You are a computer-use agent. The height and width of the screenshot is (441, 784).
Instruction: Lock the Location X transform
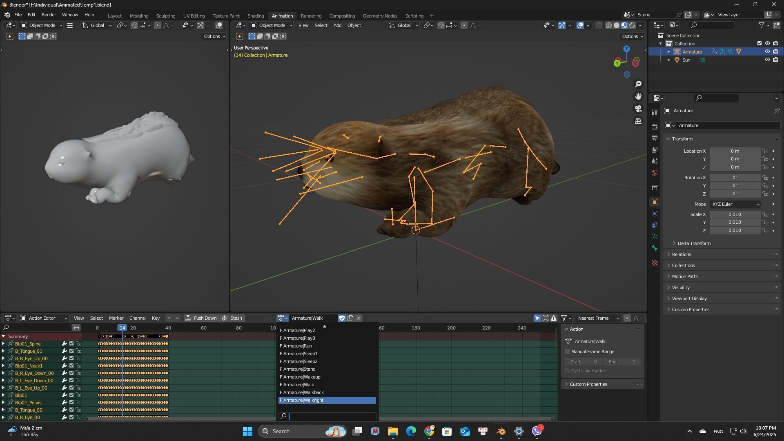click(765, 151)
